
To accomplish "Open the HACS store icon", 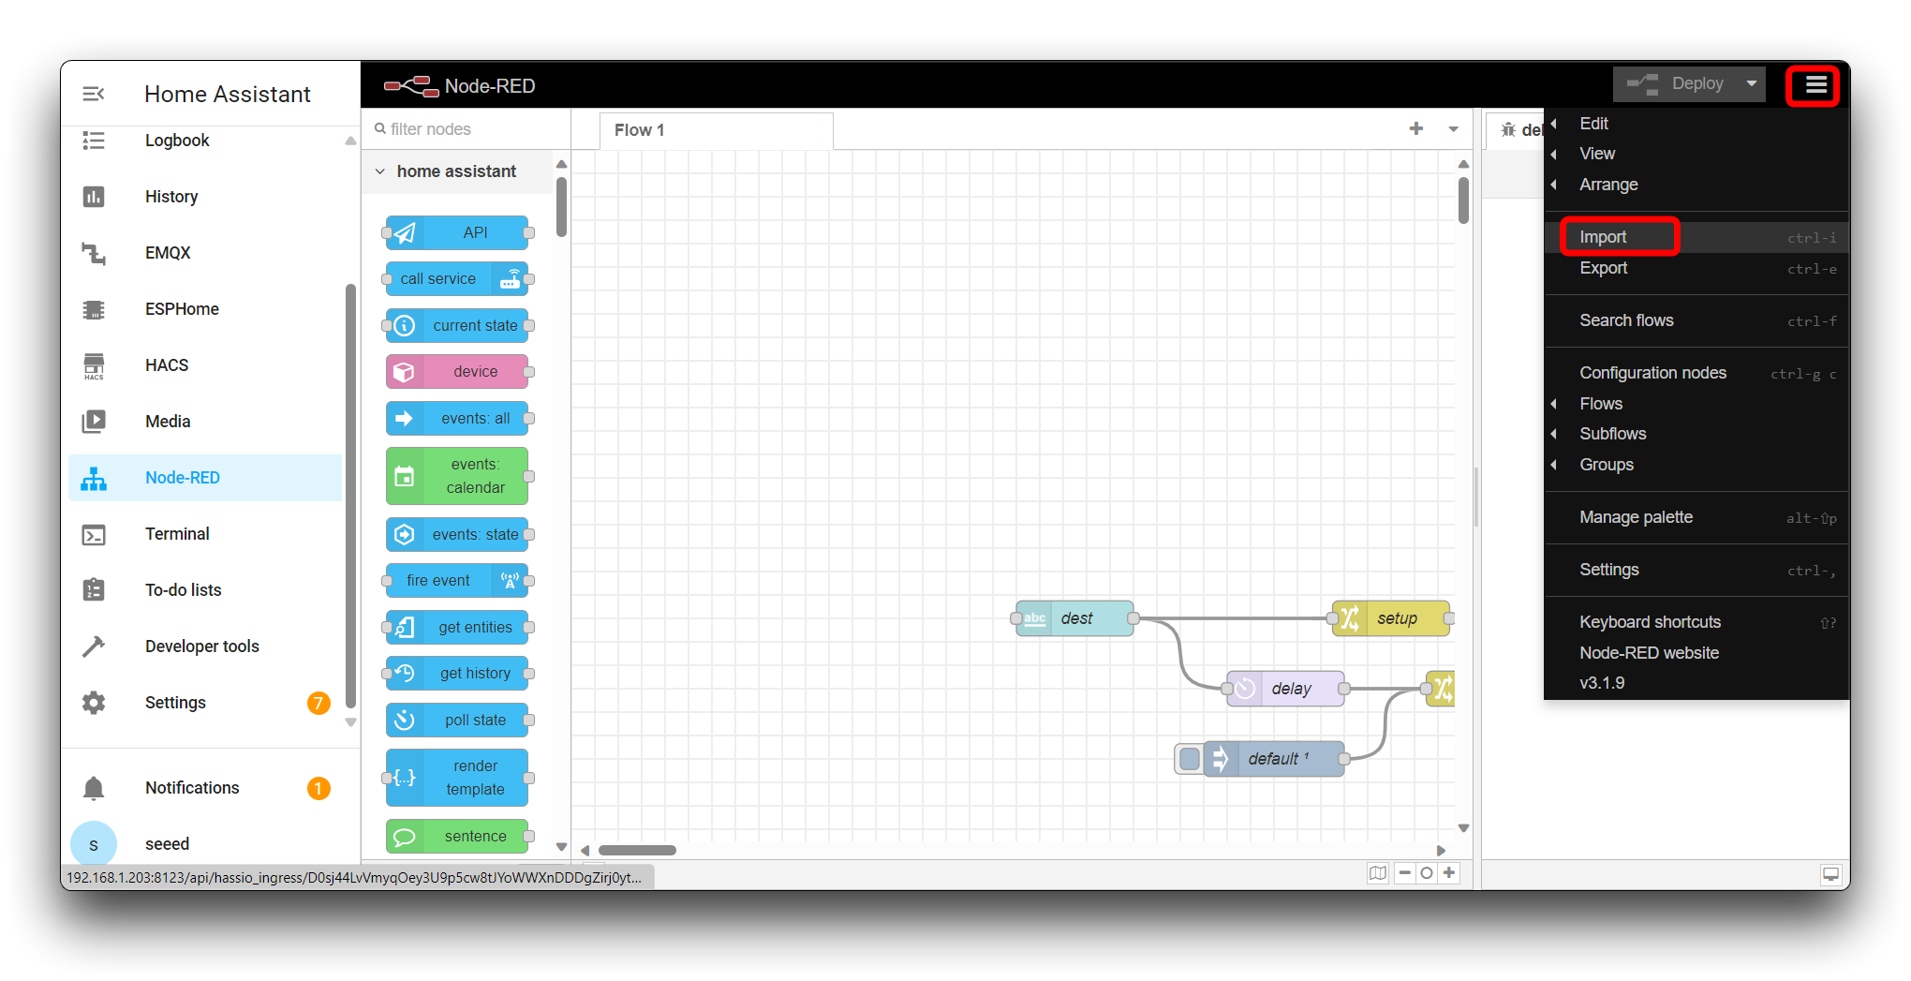I will 93,365.
